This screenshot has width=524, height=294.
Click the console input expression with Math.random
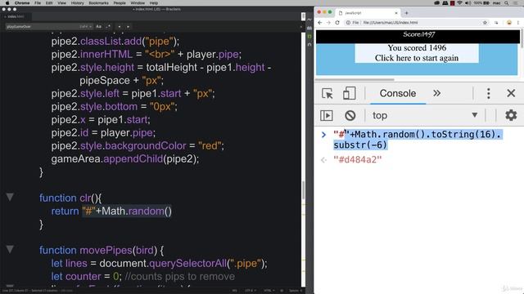coord(418,140)
